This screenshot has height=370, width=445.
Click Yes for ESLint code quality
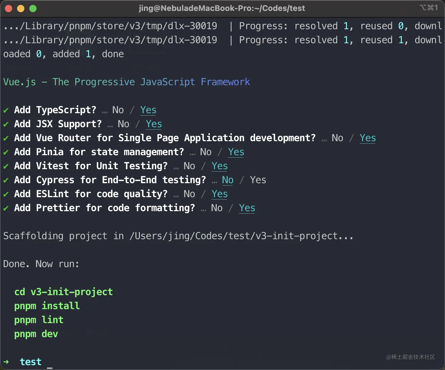coord(219,194)
